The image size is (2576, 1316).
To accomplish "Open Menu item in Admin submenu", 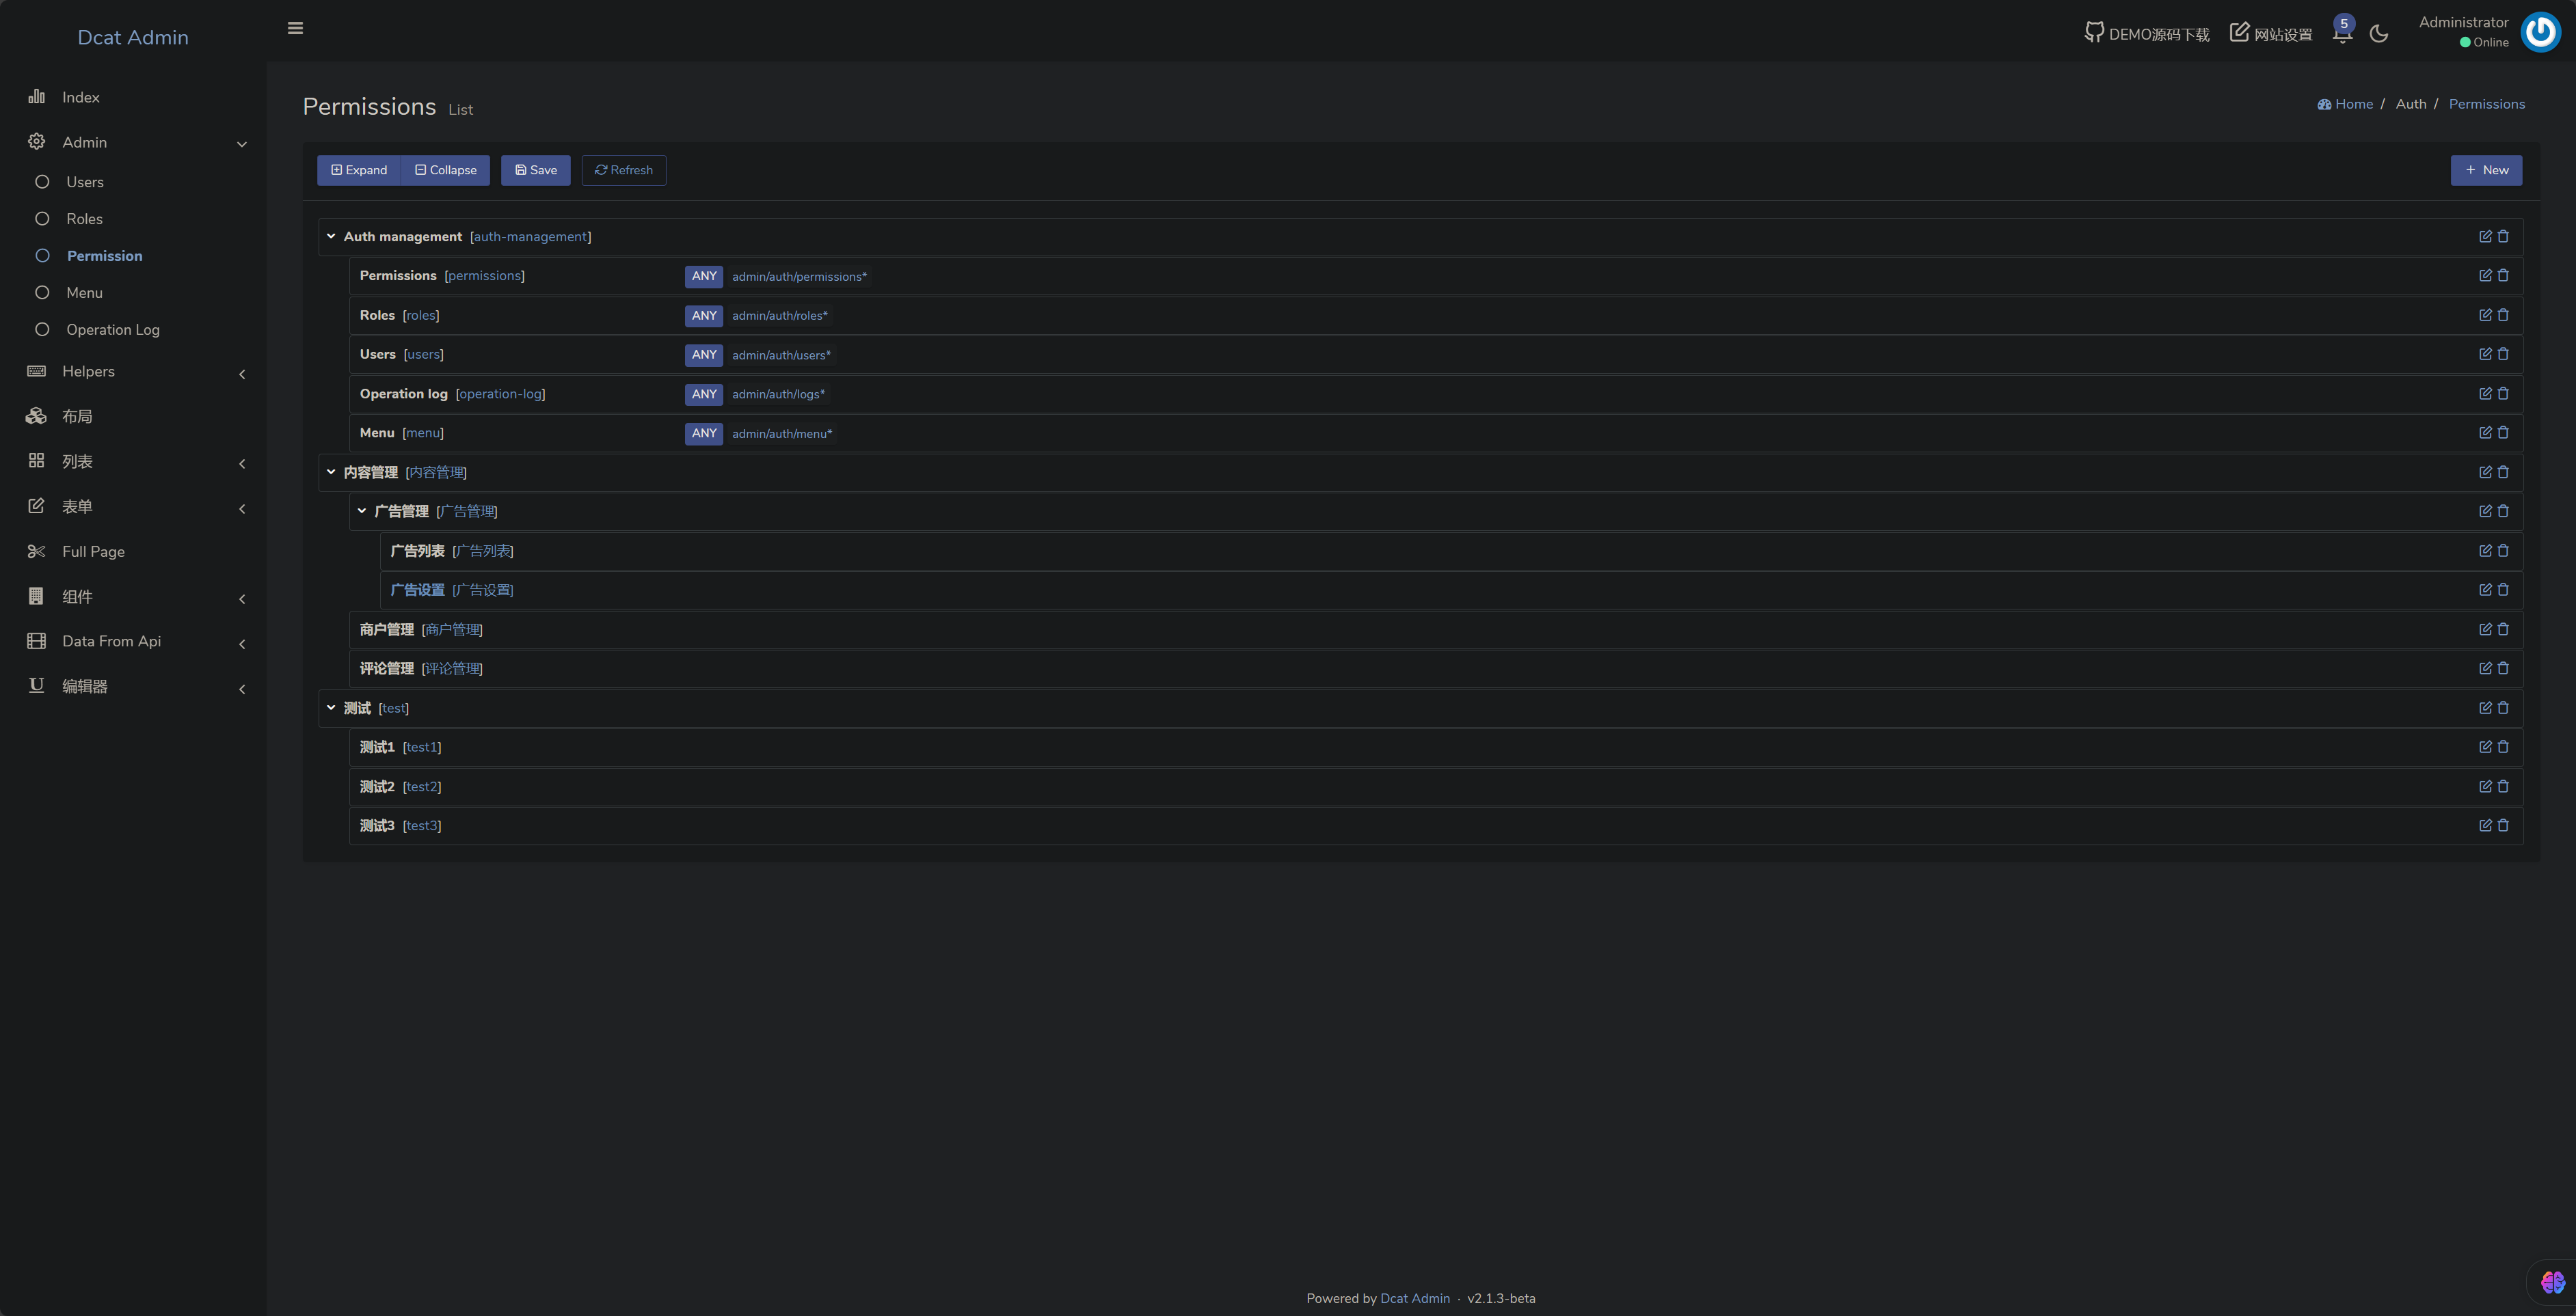I will click(134, 292).
